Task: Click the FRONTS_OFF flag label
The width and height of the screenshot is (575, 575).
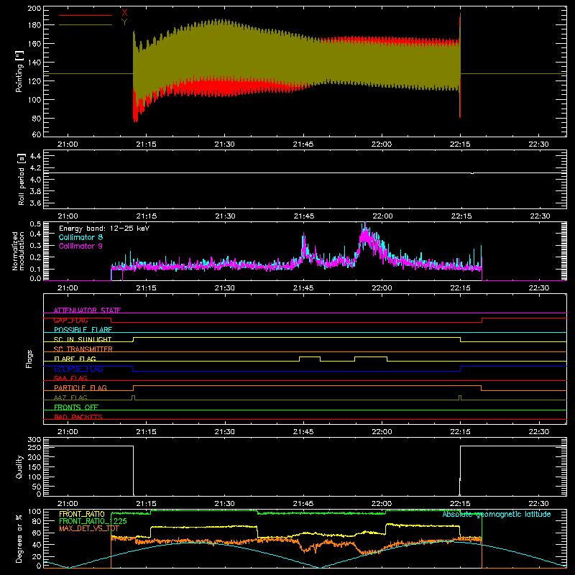Action: pos(76,407)
